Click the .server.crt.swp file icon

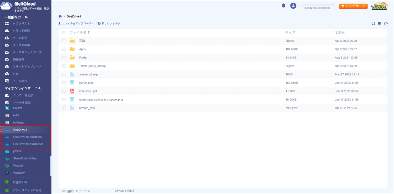click(72, 74)
